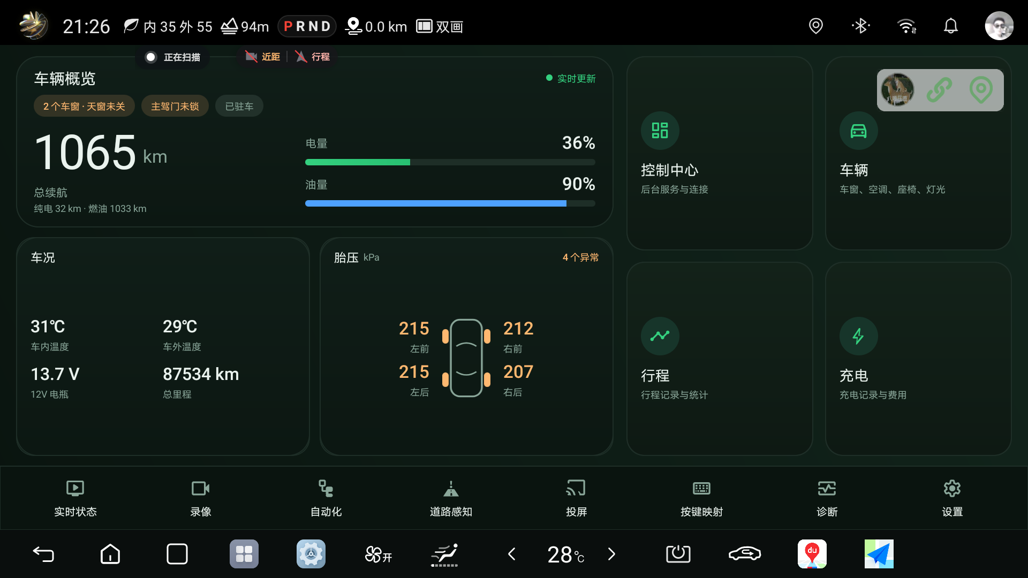Launch the blue paper-plane navigation app
The width and height of the screenshot is (1028, 578).
[x=879, y=554]
